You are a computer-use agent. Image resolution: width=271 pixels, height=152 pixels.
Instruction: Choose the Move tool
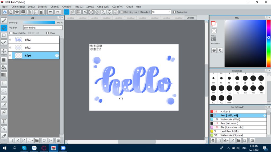coord(4,51)
